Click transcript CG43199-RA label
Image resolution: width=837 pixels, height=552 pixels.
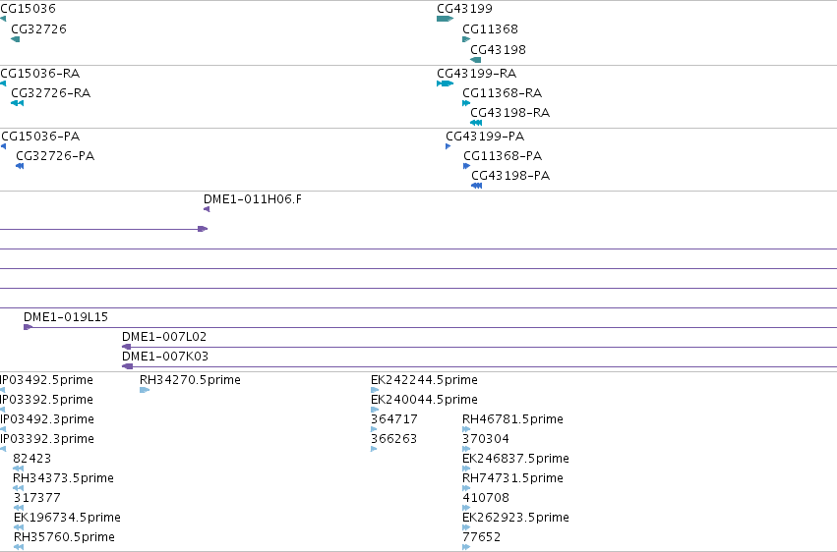pos(477,74)
